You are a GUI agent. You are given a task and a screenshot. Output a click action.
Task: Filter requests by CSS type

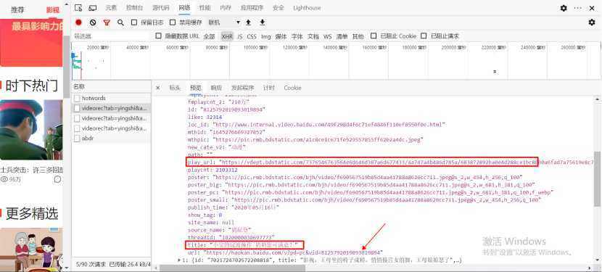[x=252, y=36]
